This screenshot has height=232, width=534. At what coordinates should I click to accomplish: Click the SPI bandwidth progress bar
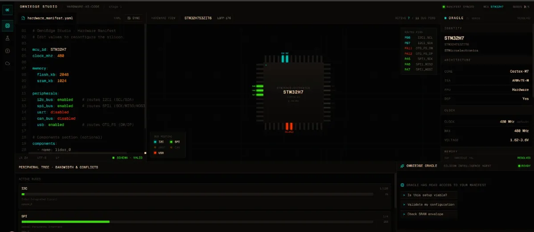198,221
